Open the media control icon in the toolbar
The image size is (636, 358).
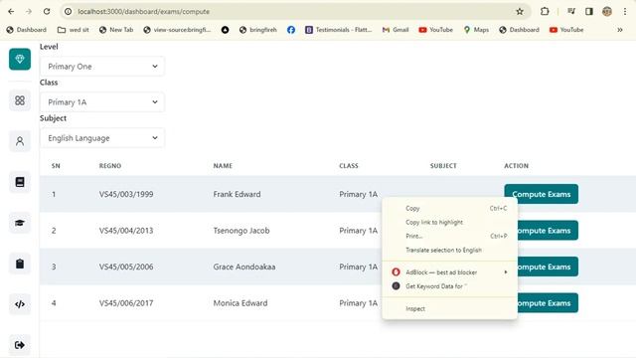(571, 11)
